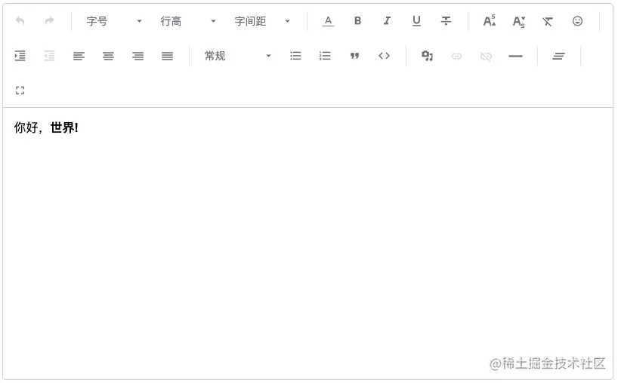
Task: Click the insert link icon
Action: 456,57
